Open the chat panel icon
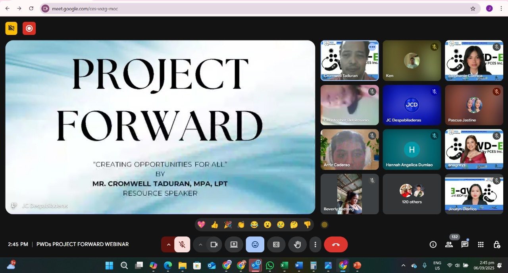 pos(465,244)
